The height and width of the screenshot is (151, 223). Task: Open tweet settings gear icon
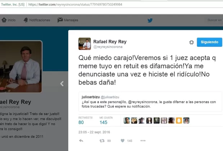tap(191, 42)
